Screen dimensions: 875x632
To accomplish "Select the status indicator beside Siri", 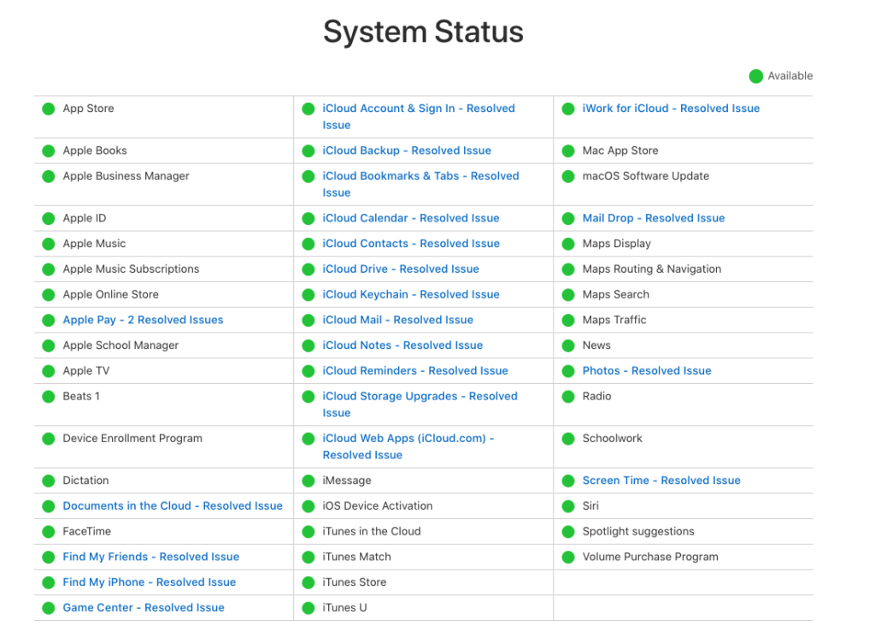I will click(x=567, y=505).
